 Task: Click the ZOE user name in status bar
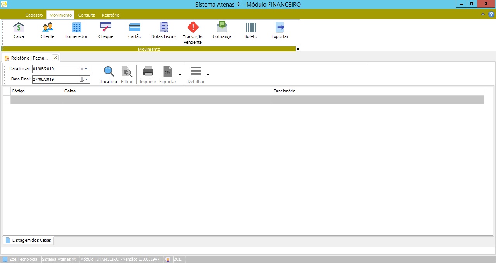(177, 259)
